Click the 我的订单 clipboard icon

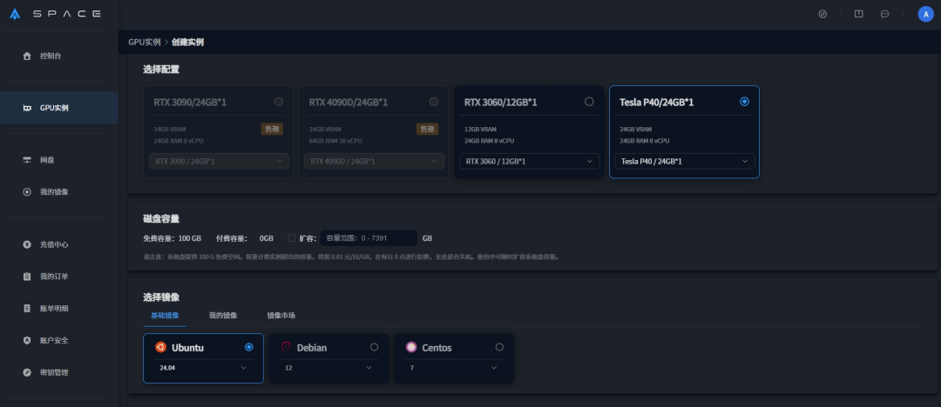[26, 277]
